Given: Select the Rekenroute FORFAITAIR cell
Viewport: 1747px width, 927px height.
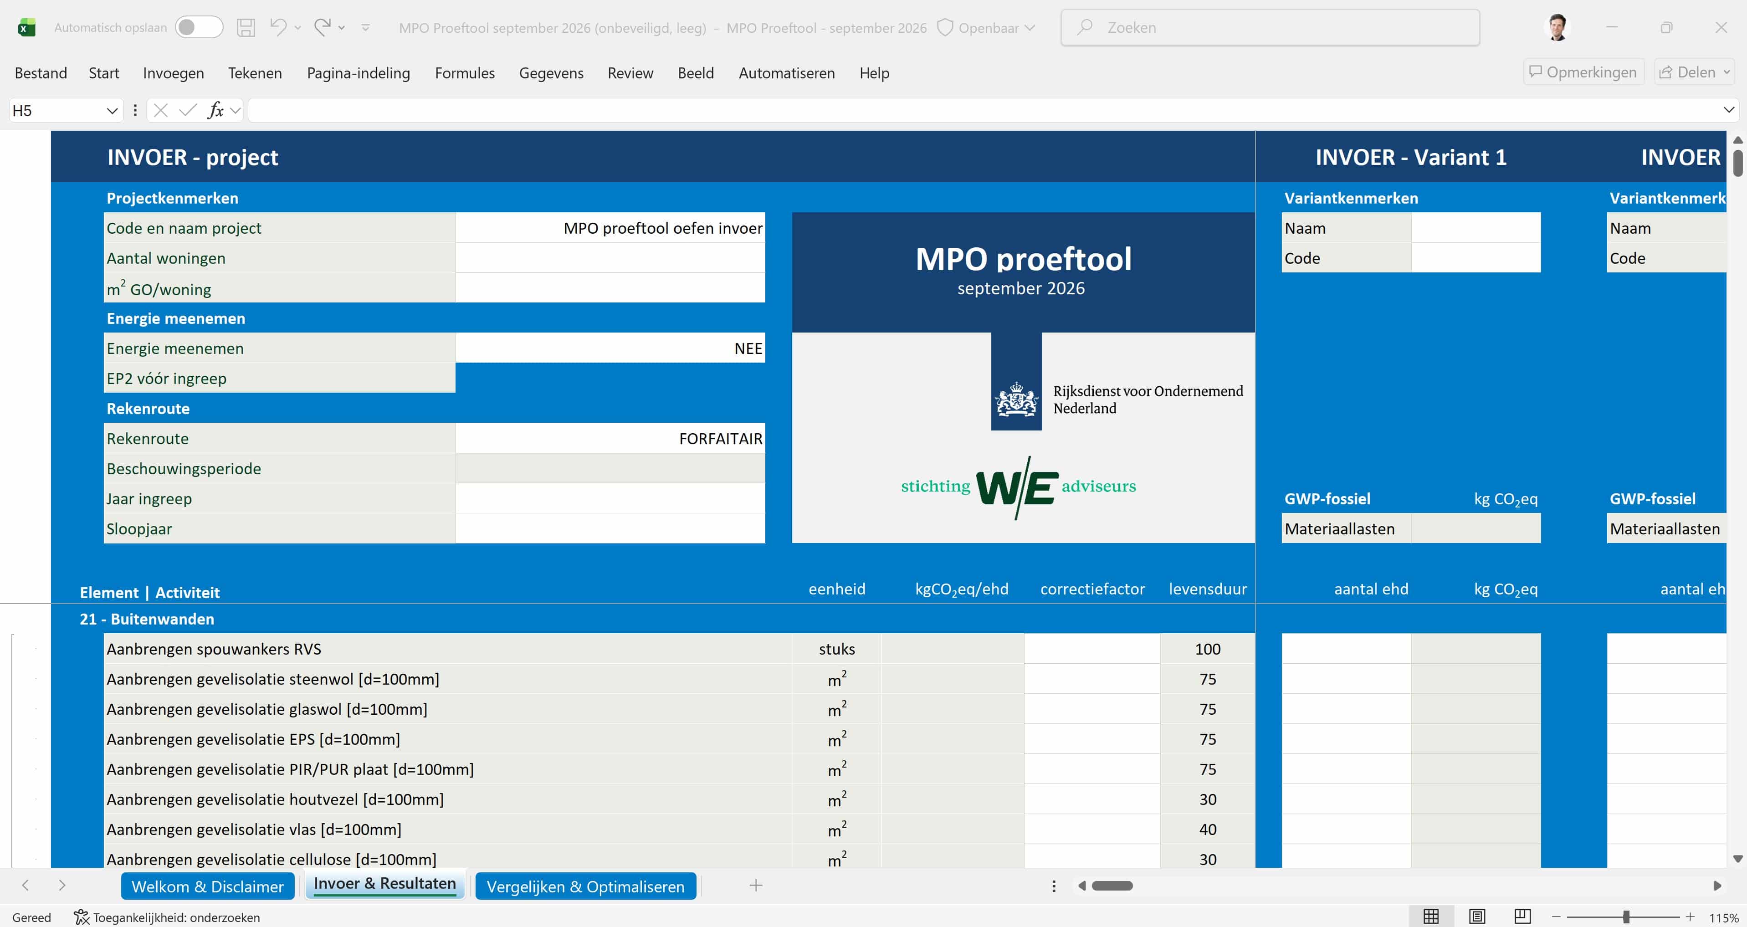Looking at the screenshot, I should pos(610,438).
